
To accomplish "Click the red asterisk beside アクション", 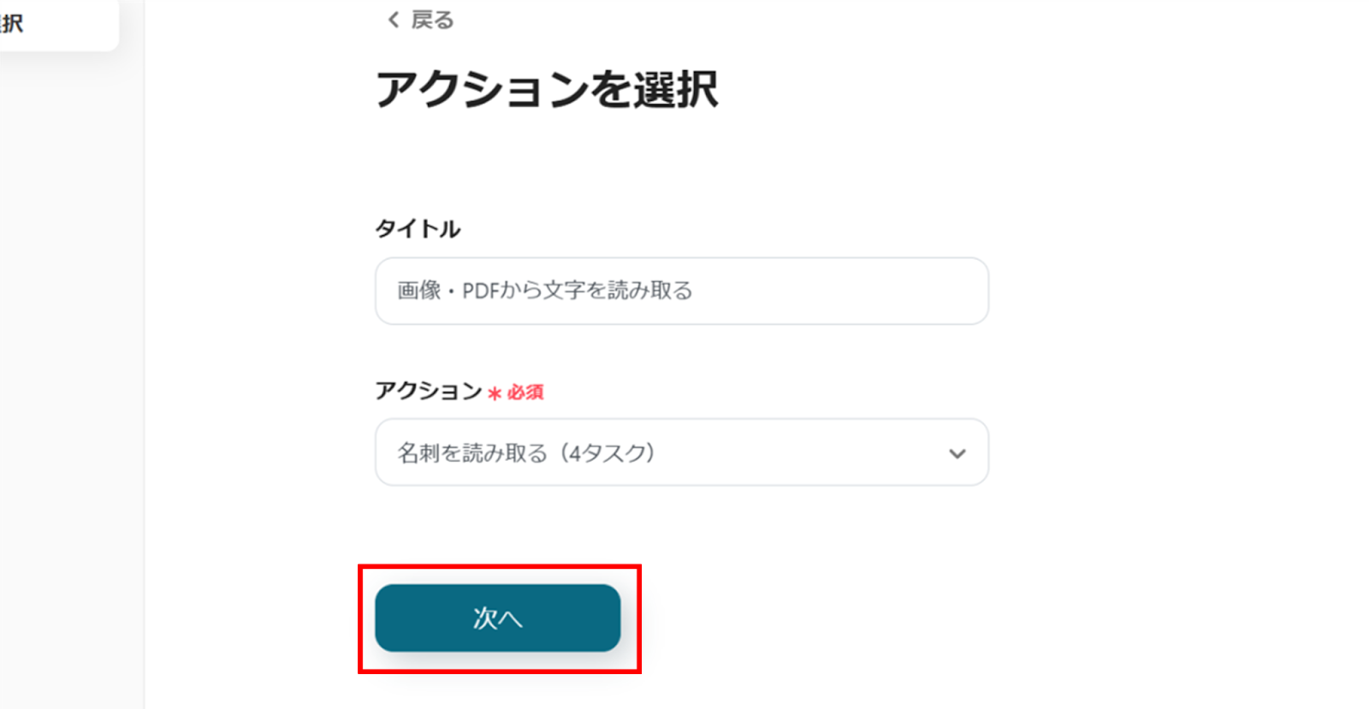I will pyautogui.click(x=494, y=393).
